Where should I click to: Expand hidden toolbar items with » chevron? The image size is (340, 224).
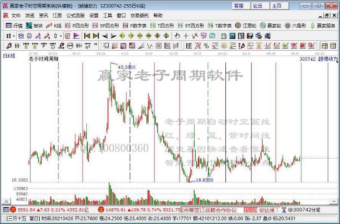tap(96, 44)
